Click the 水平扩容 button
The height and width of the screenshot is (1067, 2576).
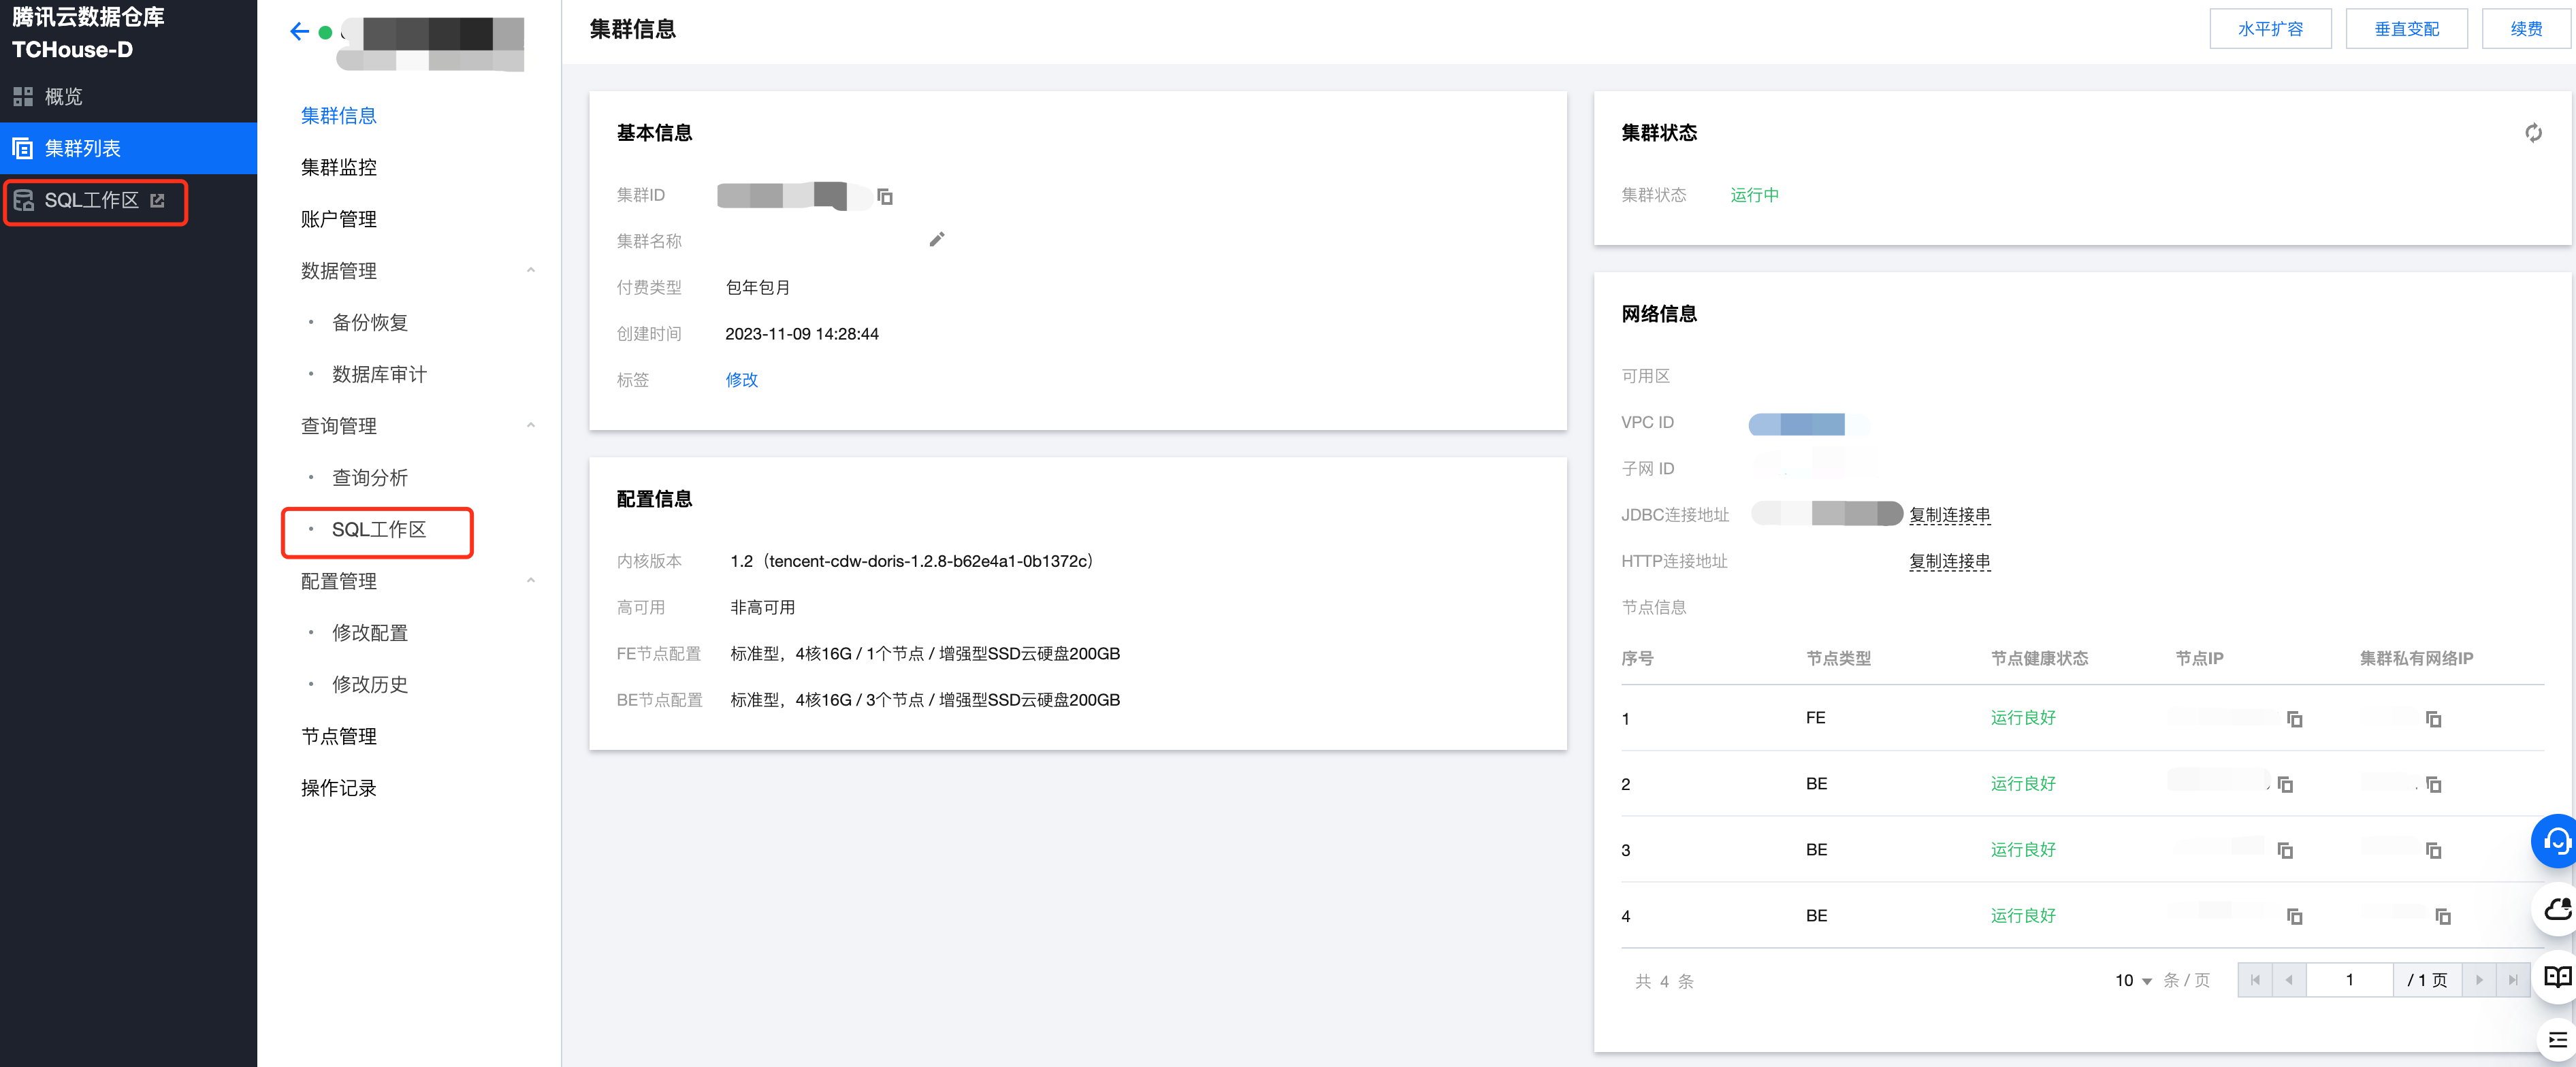(x=2269, y=29)
